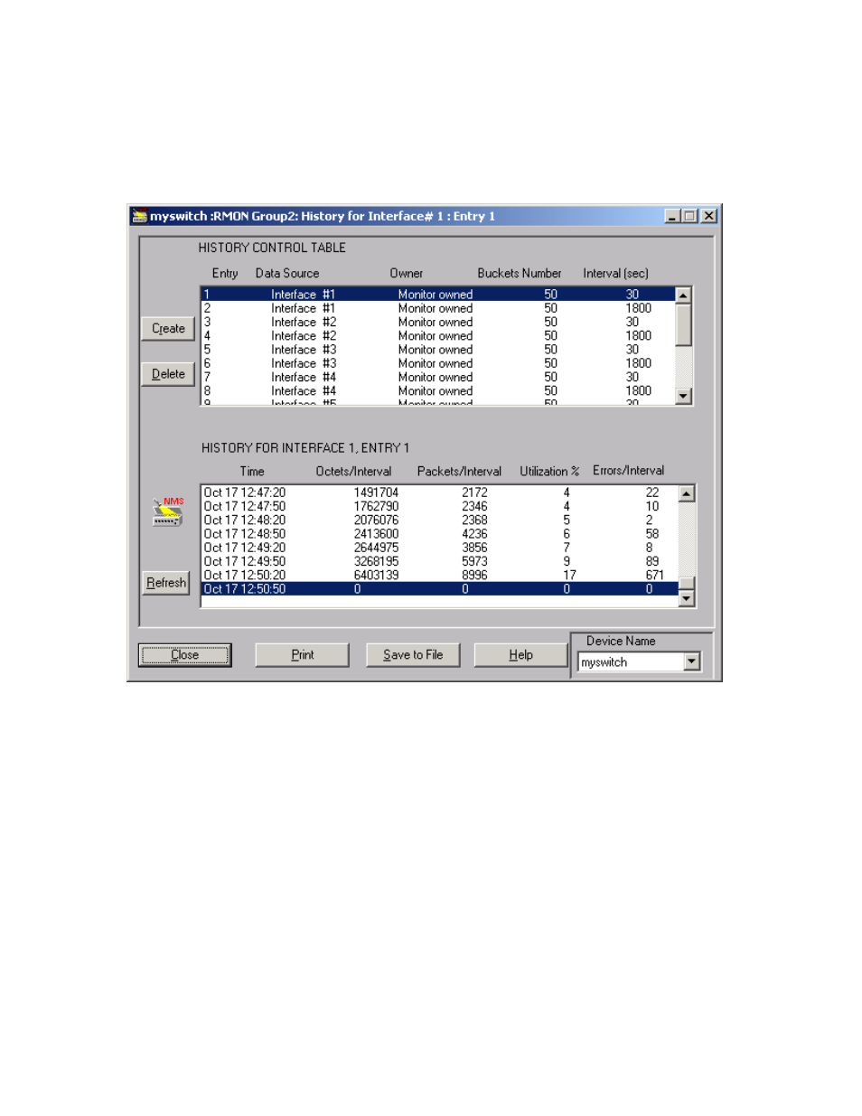Click the History Control Table scrollbar thumb
Viewport: 862px width, 1116px height.
click(684, 324)
